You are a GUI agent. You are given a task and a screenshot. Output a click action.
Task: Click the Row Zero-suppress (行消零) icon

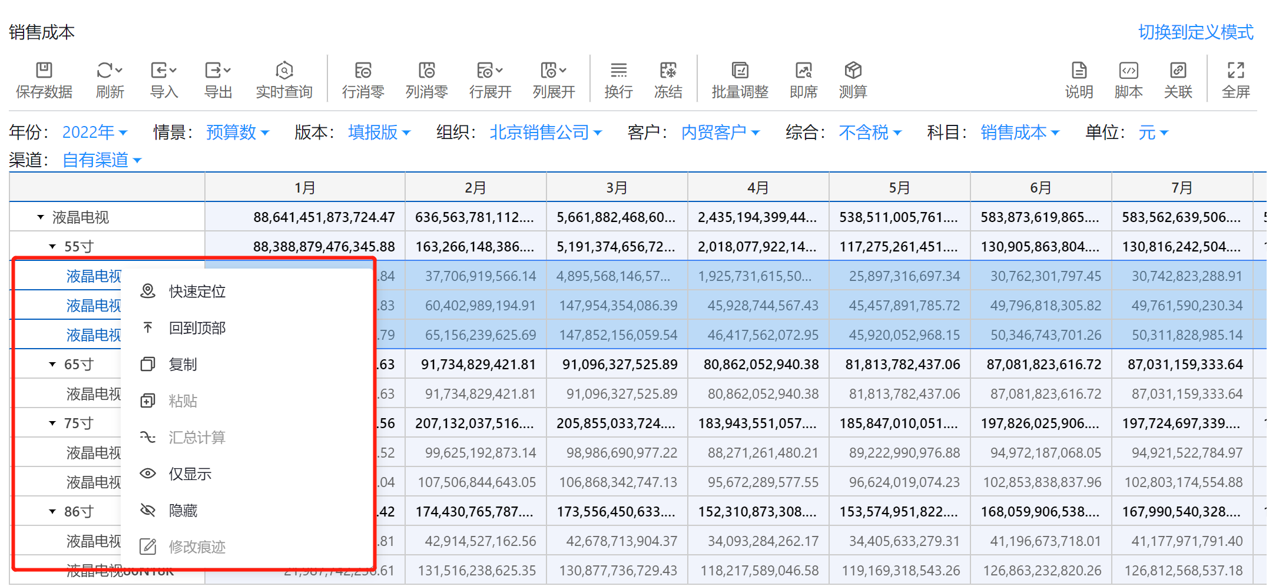pyautogui.click(x=363, y=71)
